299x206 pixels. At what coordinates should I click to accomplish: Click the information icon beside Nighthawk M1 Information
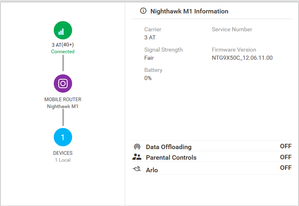click(x=143, y=11)
